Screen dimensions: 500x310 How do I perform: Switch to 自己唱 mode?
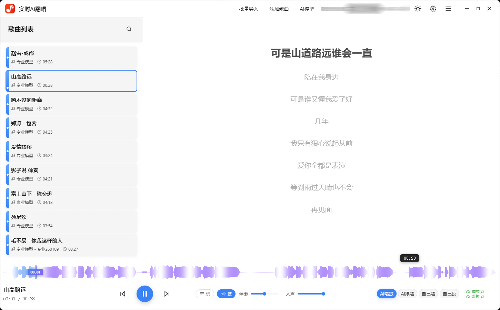428,294
